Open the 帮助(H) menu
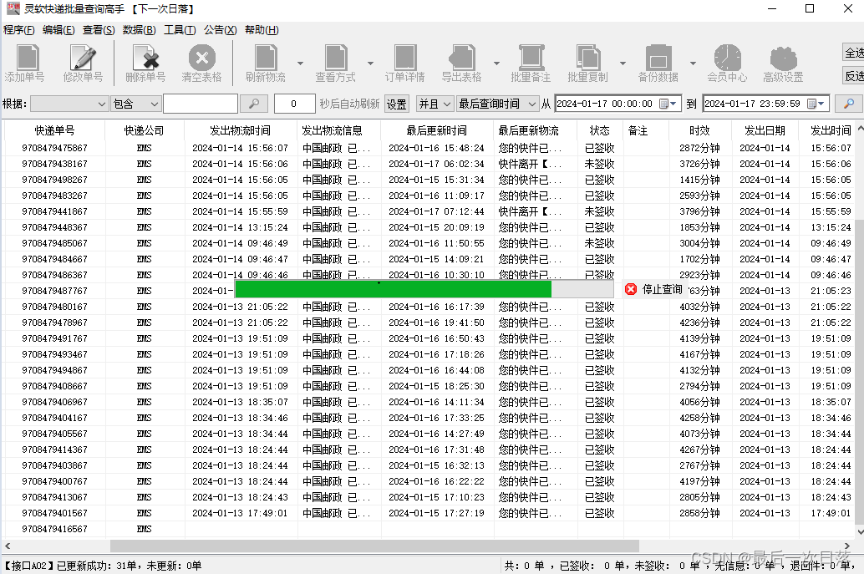Screen dimensions: 864x574 (262, 30)
